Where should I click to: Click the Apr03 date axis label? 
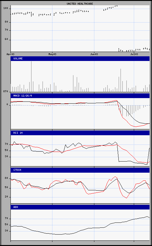[10, 54]
